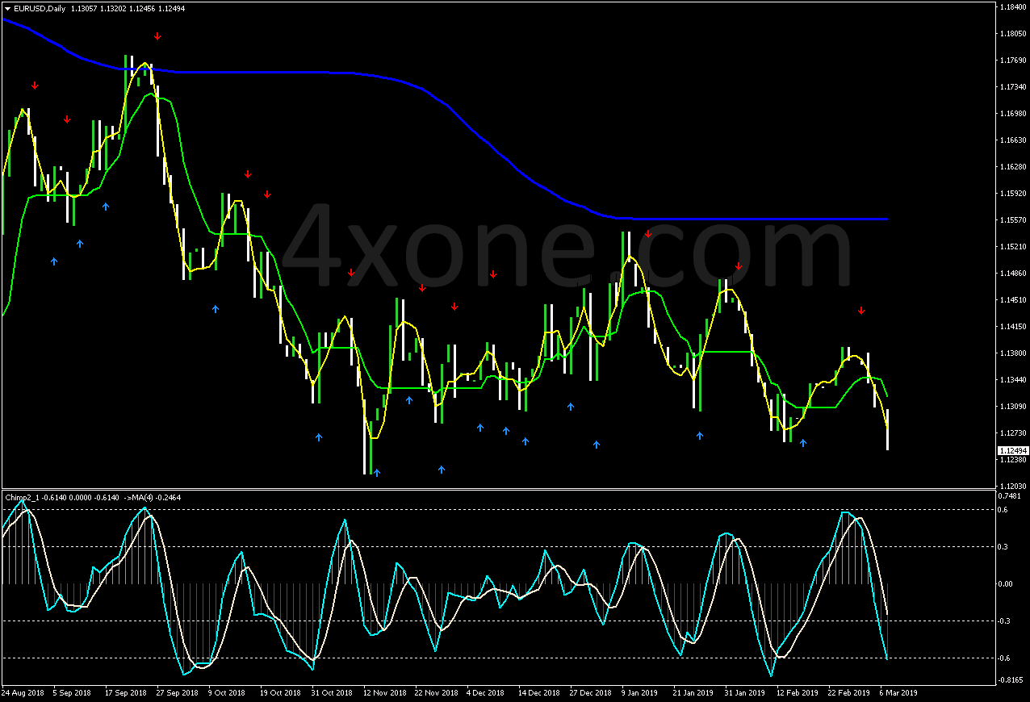Select the blue buy arrow below 12 Nov candle

(375, 471)
